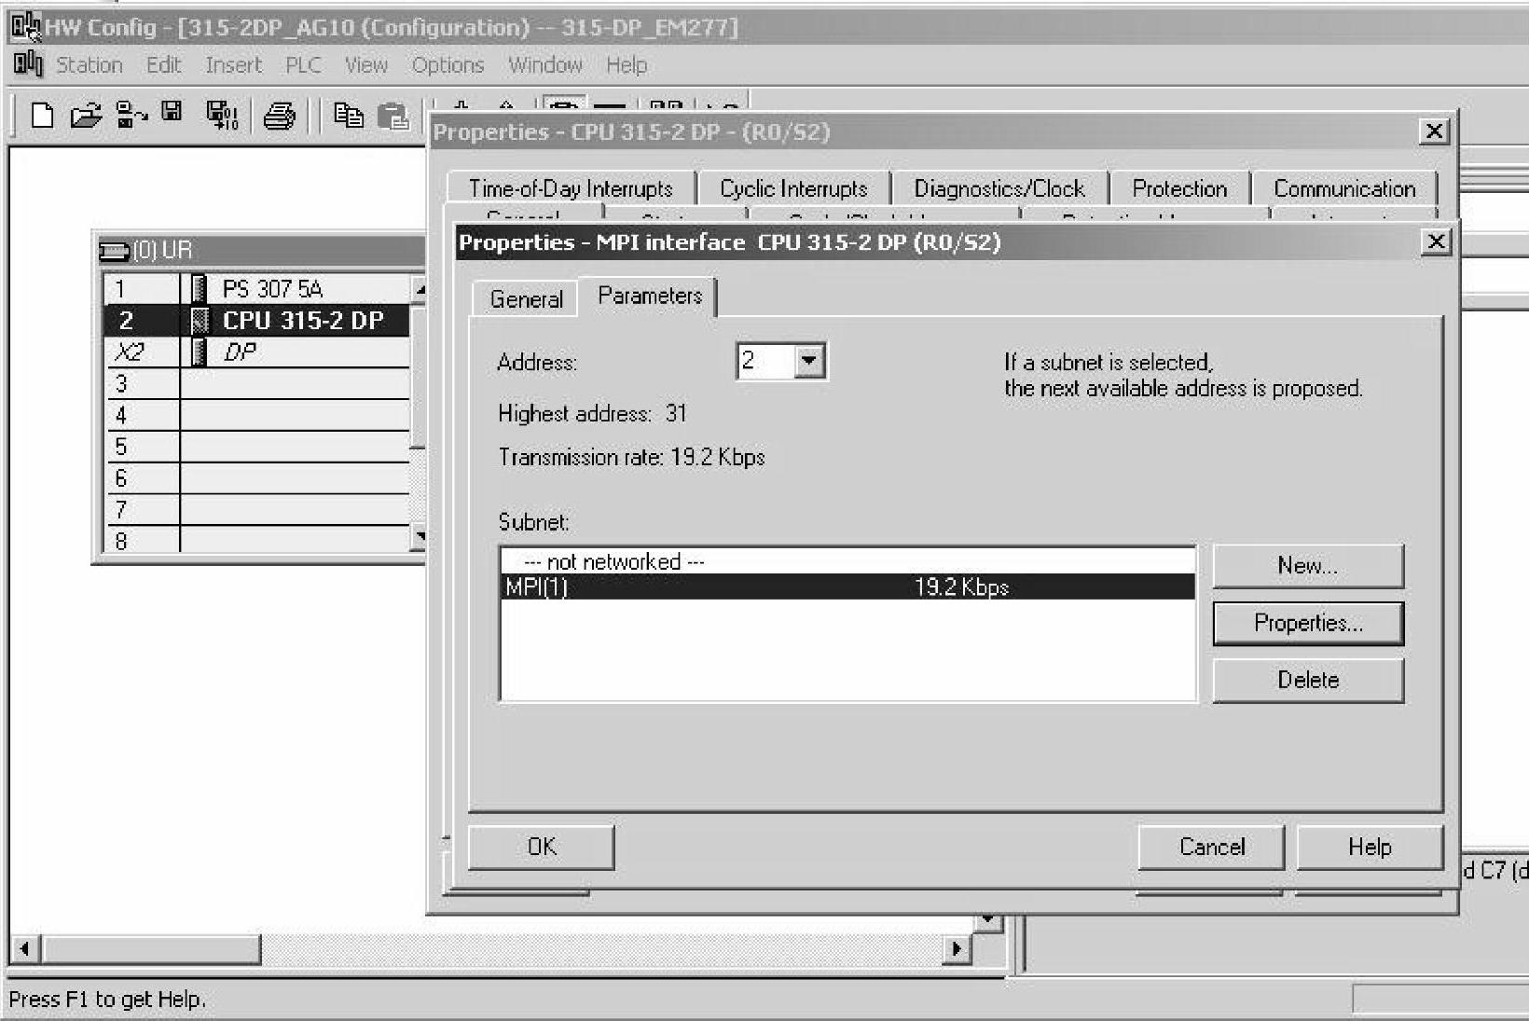Click the document icon left of Station menu
Image resolution: width=1529 pixels, height=1021 pixels.
point(28,64)
